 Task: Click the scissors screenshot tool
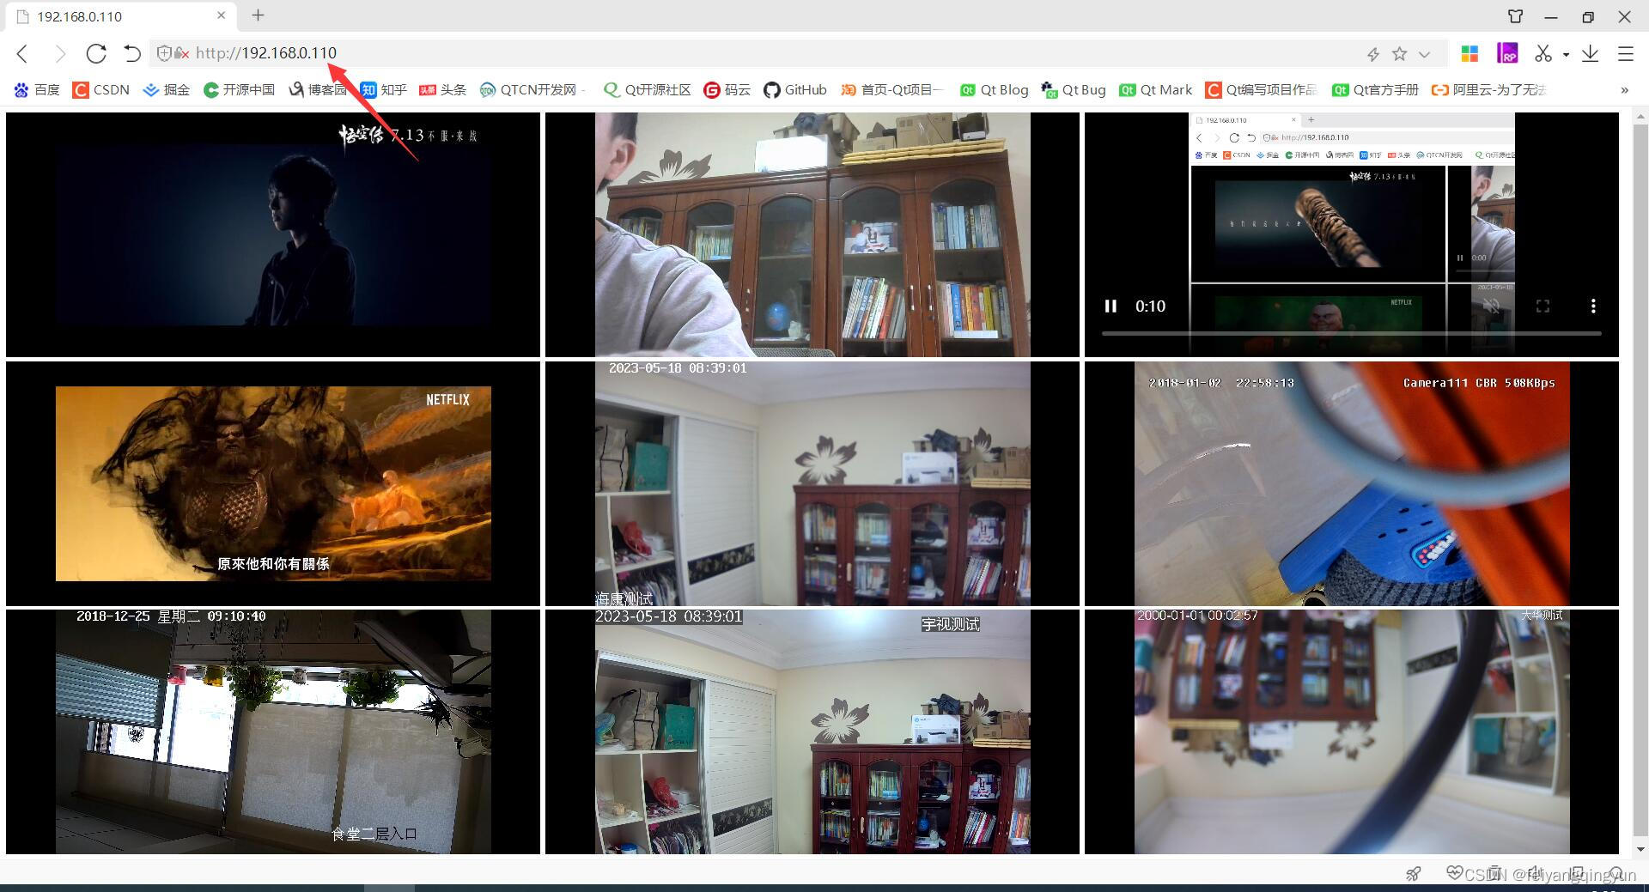pos(1543,53)
